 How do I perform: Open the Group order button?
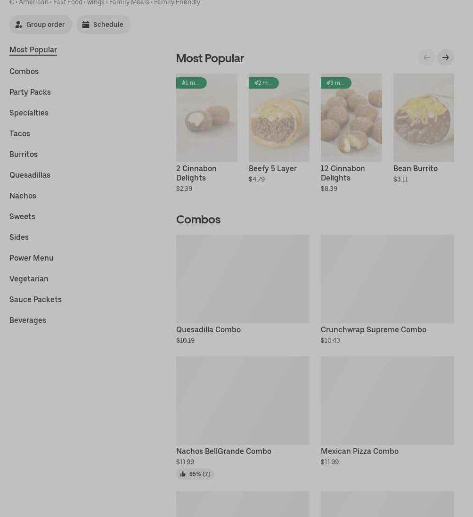(x=41, y=25)
